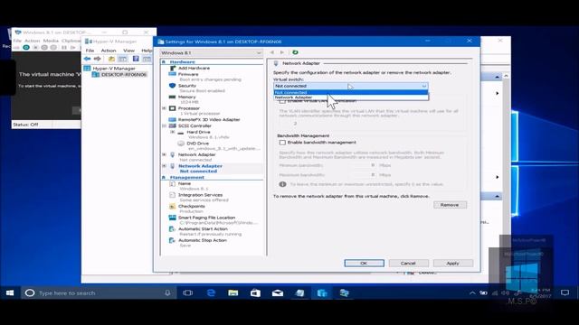The width and height of the screenshot is (579, 325).
Task: Click Hyper-V Manager up folder icon
Action: (111, 59)
